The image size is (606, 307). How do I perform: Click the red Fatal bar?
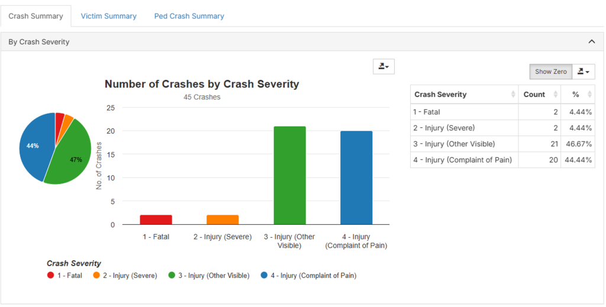156,219
